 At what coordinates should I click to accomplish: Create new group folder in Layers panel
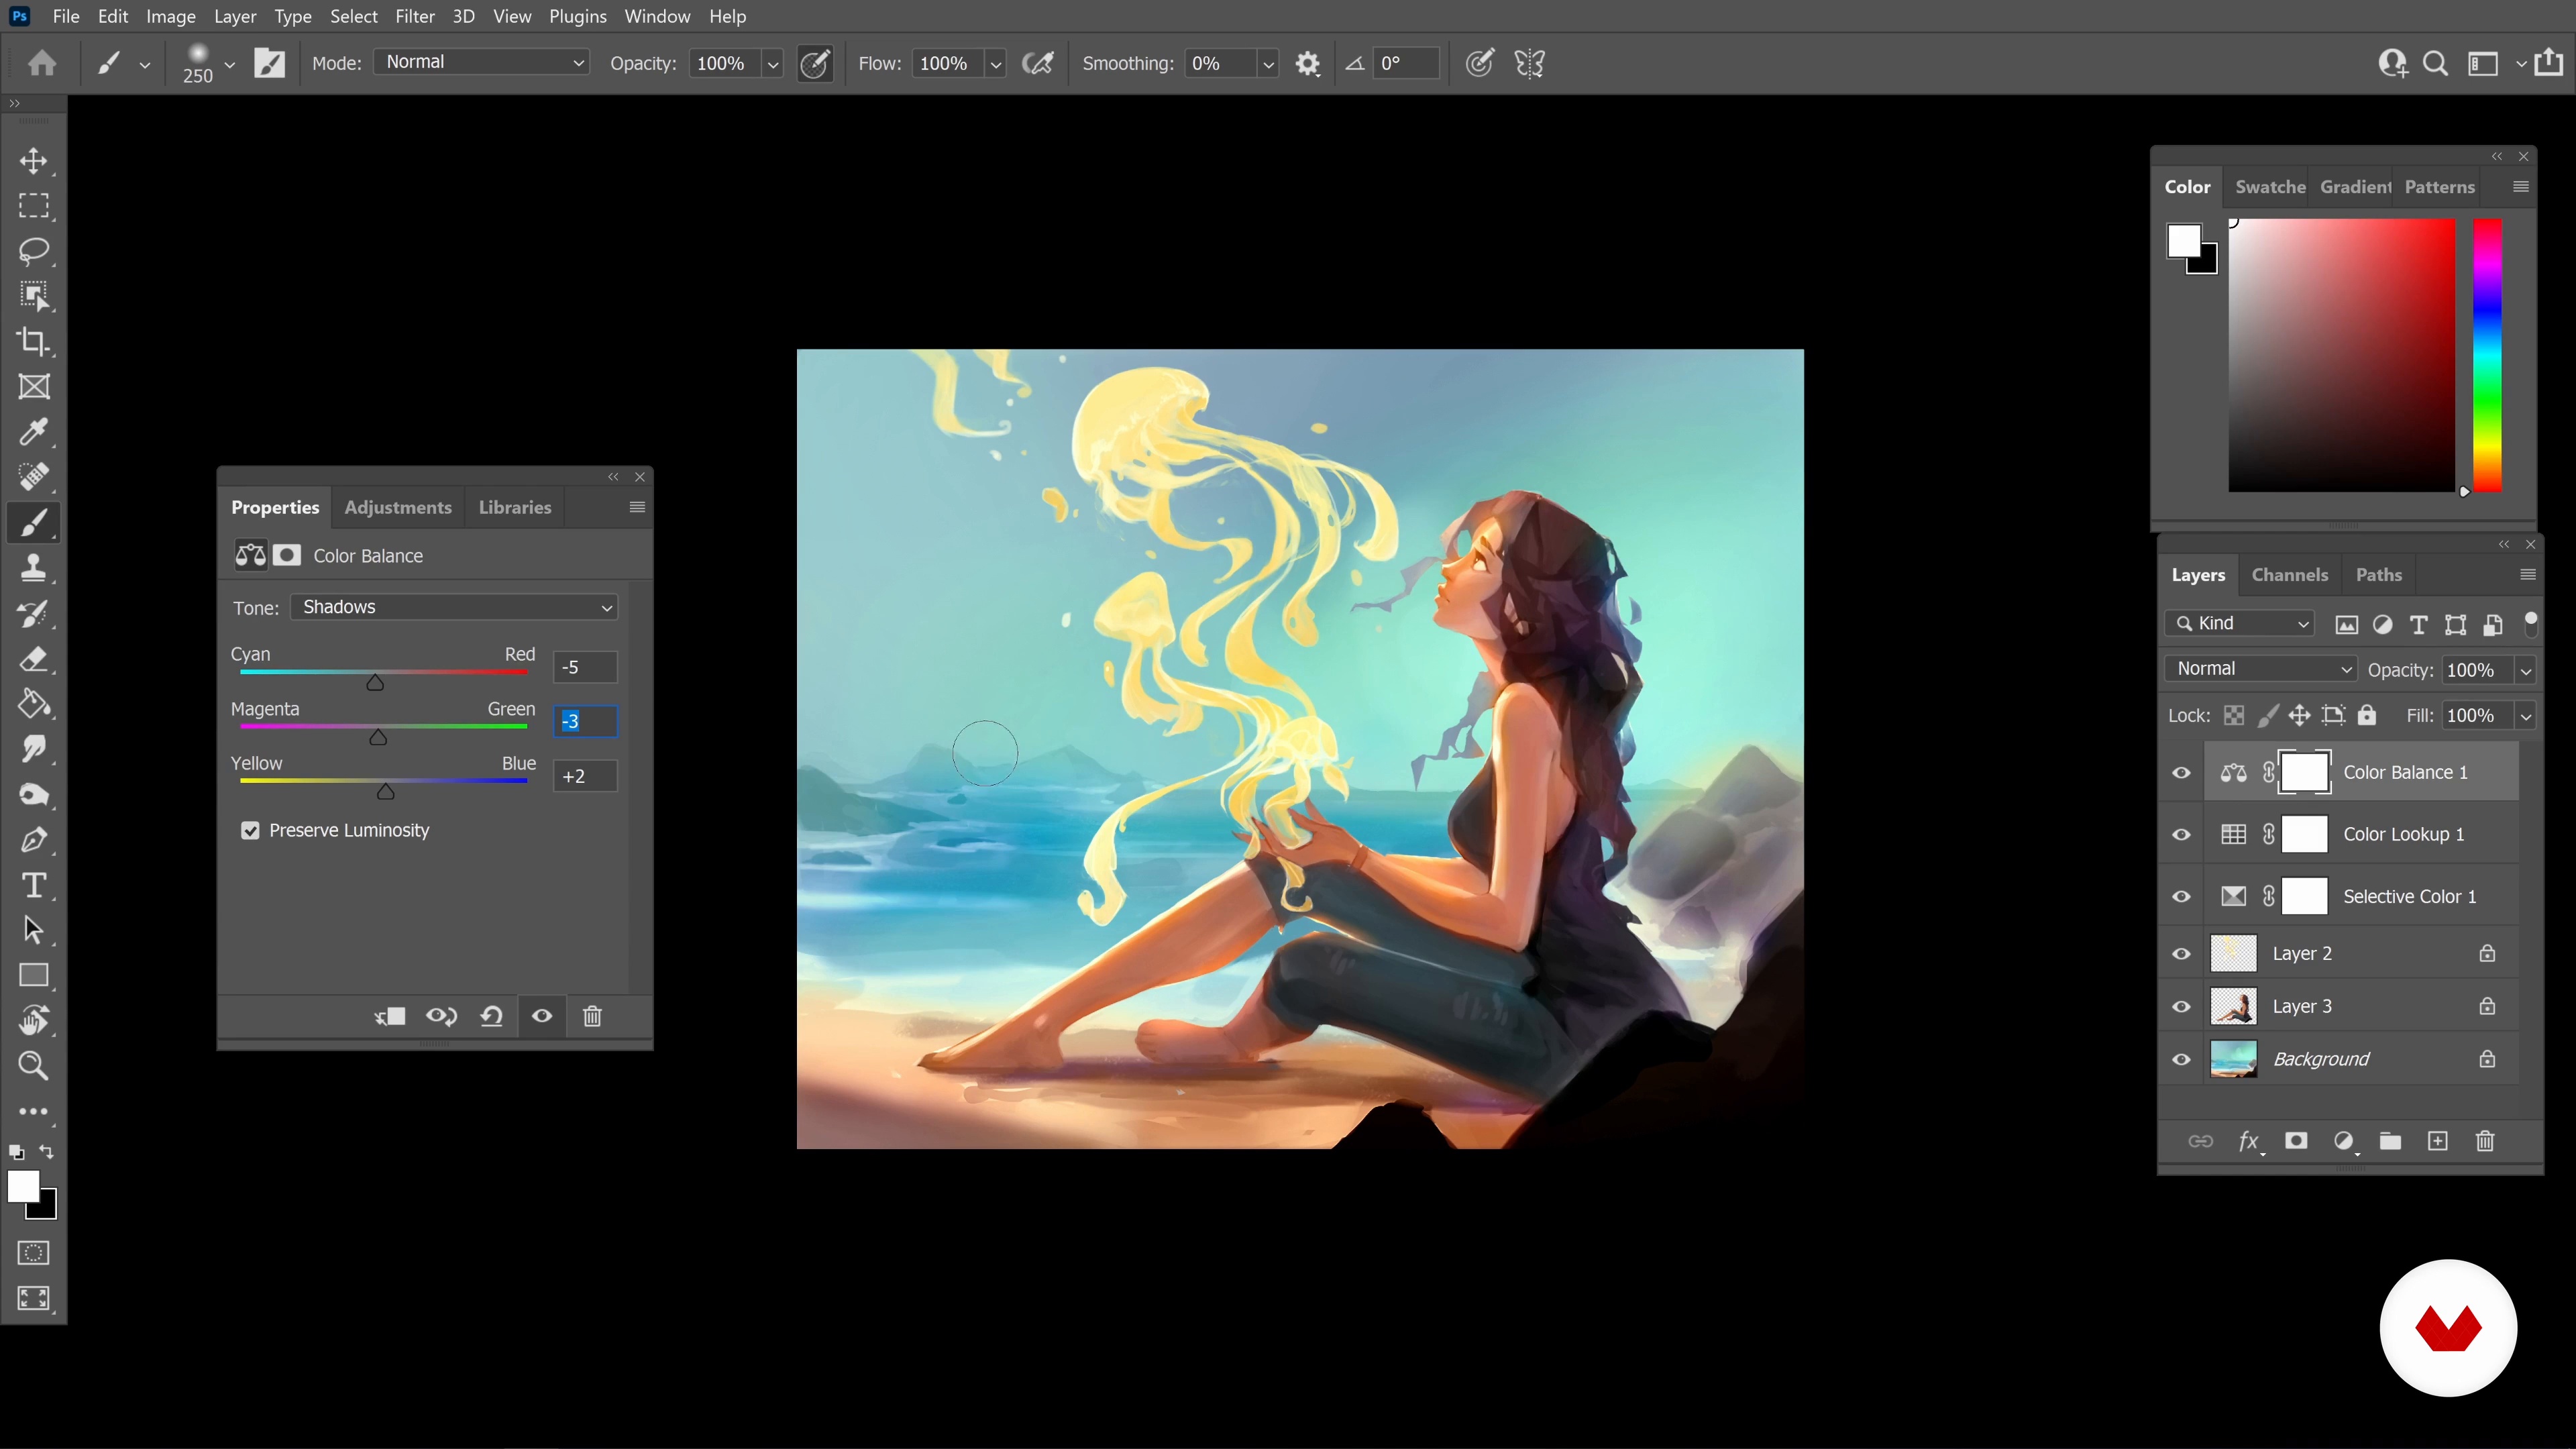(2390, 1141)
